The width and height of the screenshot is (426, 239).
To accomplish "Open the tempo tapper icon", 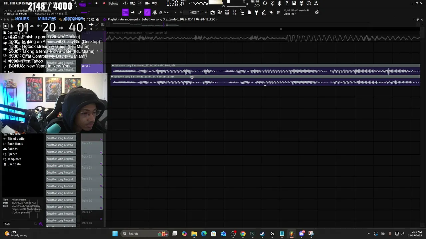I will [x=264, y=12].
